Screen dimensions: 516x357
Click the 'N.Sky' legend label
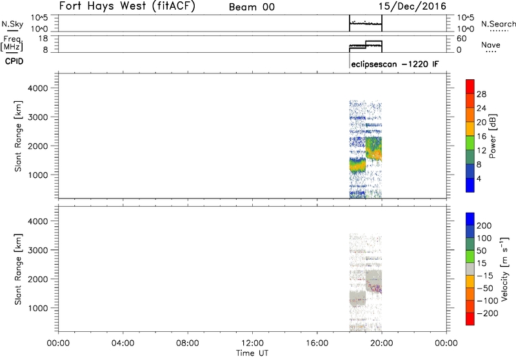pos(12,24)
